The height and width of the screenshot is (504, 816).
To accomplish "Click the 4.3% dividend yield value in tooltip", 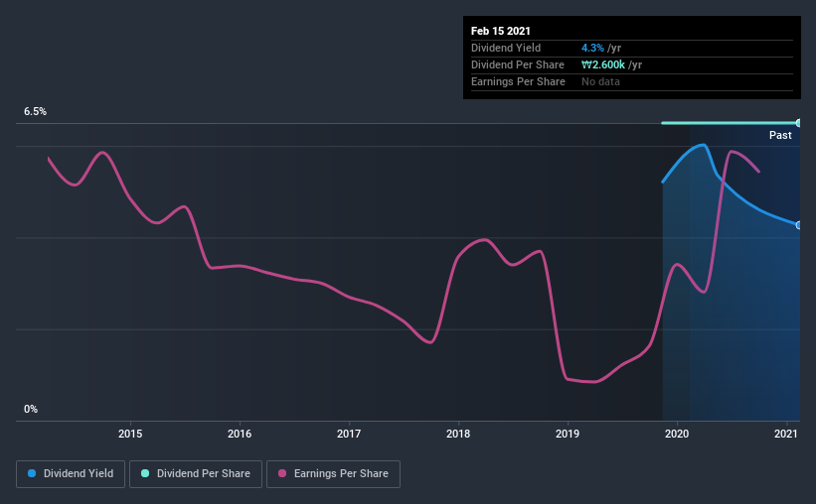I will click(x=592, y=48).
